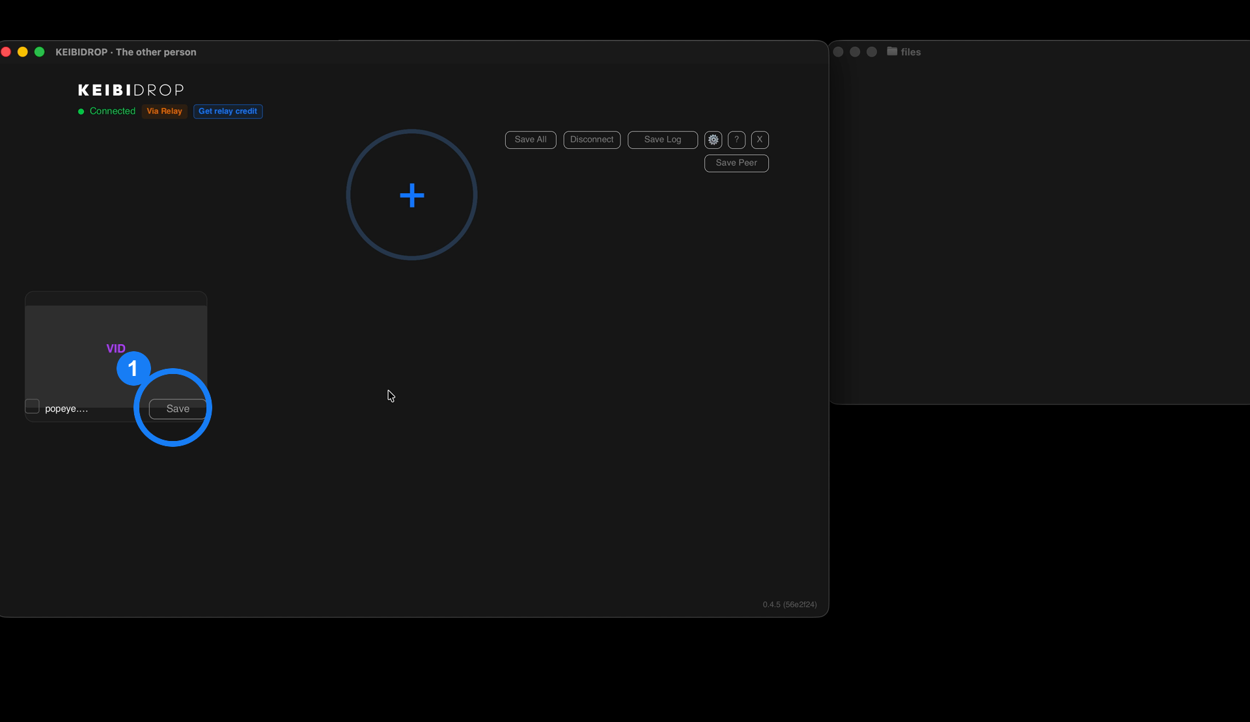The image size is (1250, 722).
Task: Click the Connected status text
Action: 113,111
